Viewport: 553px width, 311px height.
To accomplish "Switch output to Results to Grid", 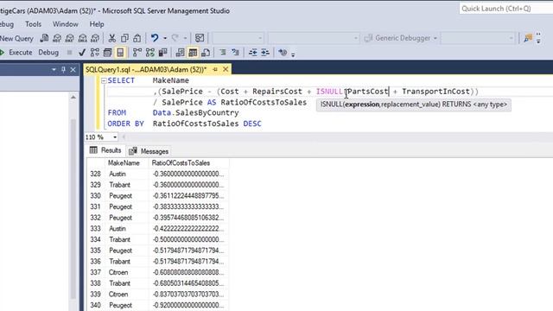I will click(193, 53).
